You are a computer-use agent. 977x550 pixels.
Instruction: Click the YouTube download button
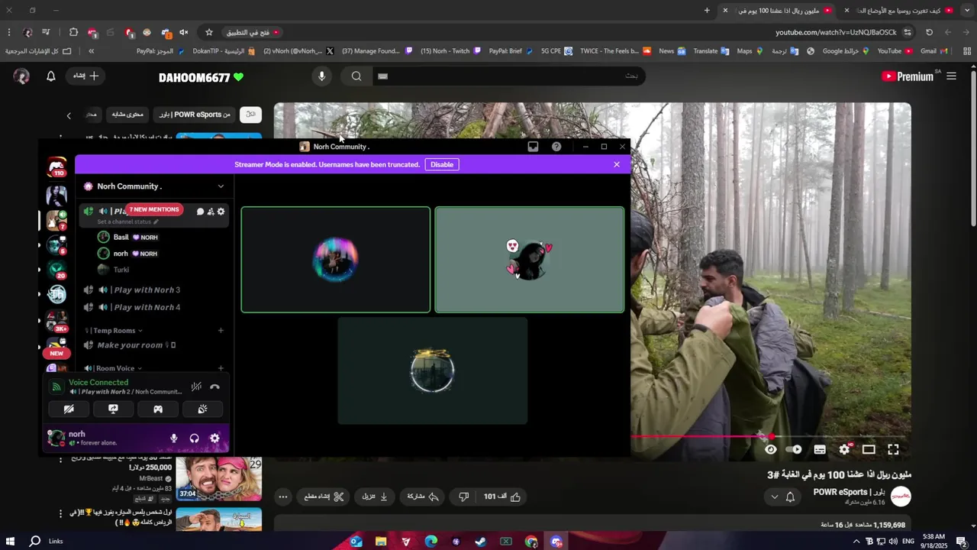(374, 497)
